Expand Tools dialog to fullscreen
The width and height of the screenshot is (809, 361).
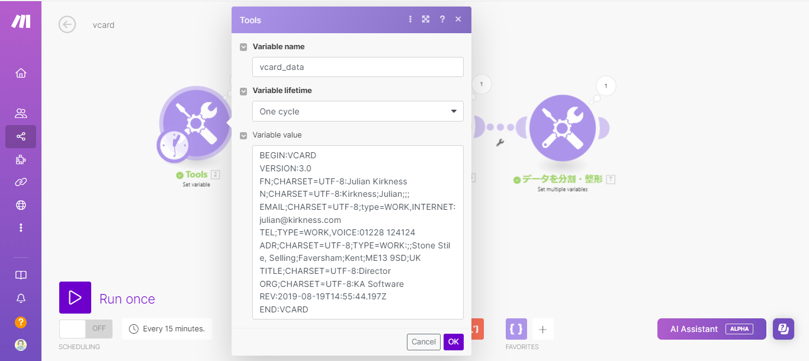425,20
